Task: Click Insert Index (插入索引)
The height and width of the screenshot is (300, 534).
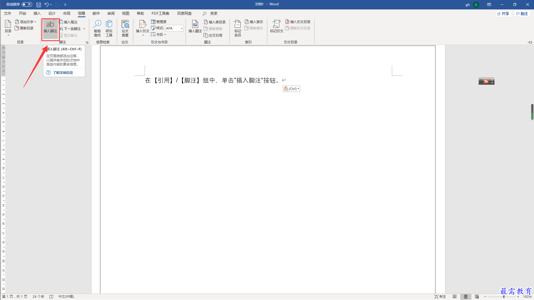Action: (x=254, y=22)
